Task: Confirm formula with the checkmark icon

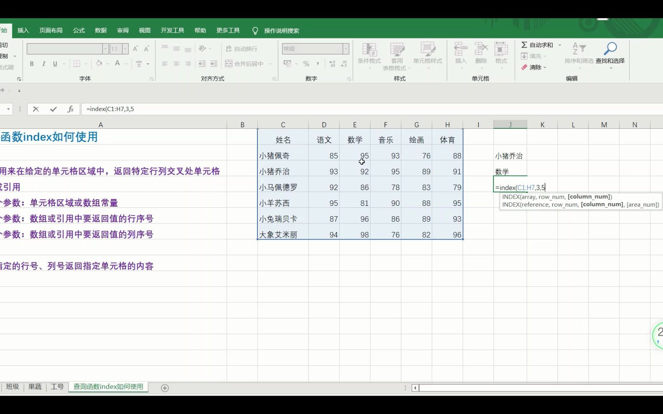Action: tap(53, 109)
